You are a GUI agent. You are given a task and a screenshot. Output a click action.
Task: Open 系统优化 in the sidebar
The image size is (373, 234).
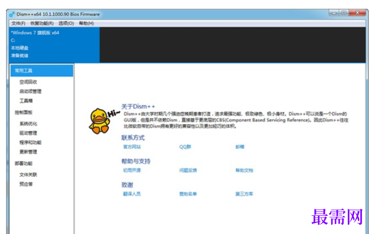click(x=29, y=124)
